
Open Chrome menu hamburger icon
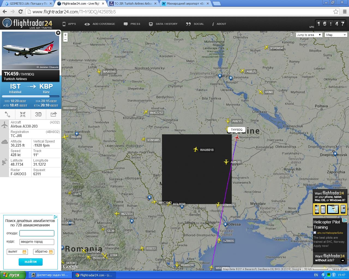(x=344, y=12)
